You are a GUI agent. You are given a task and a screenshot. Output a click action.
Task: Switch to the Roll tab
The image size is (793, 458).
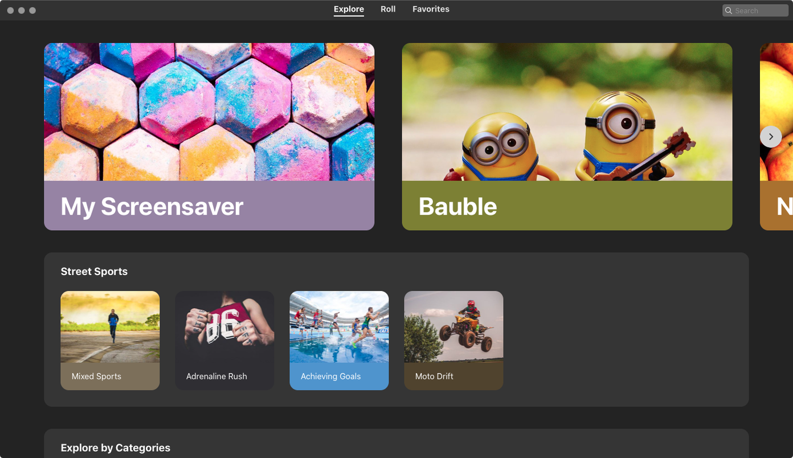(x=388, y=9)
